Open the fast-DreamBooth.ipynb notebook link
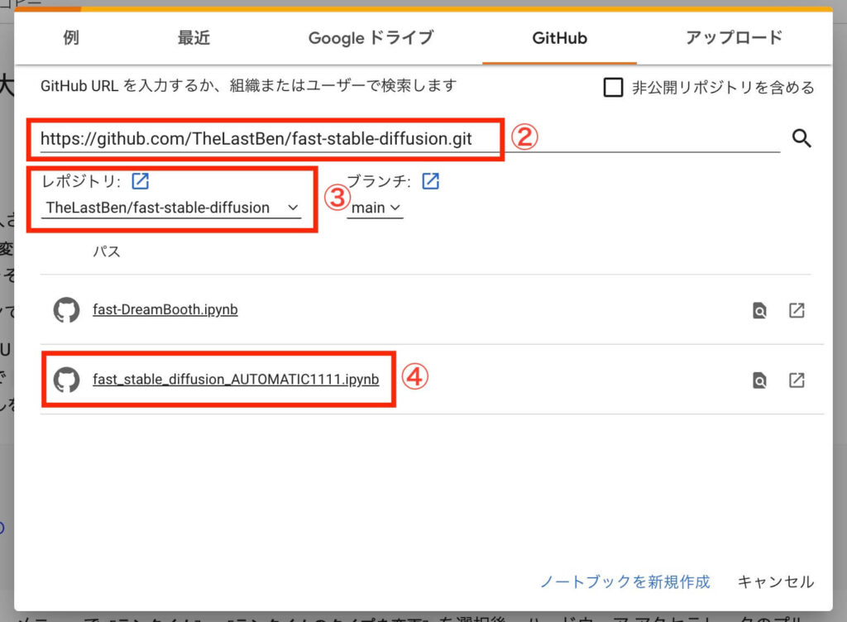 pos(165,309)
